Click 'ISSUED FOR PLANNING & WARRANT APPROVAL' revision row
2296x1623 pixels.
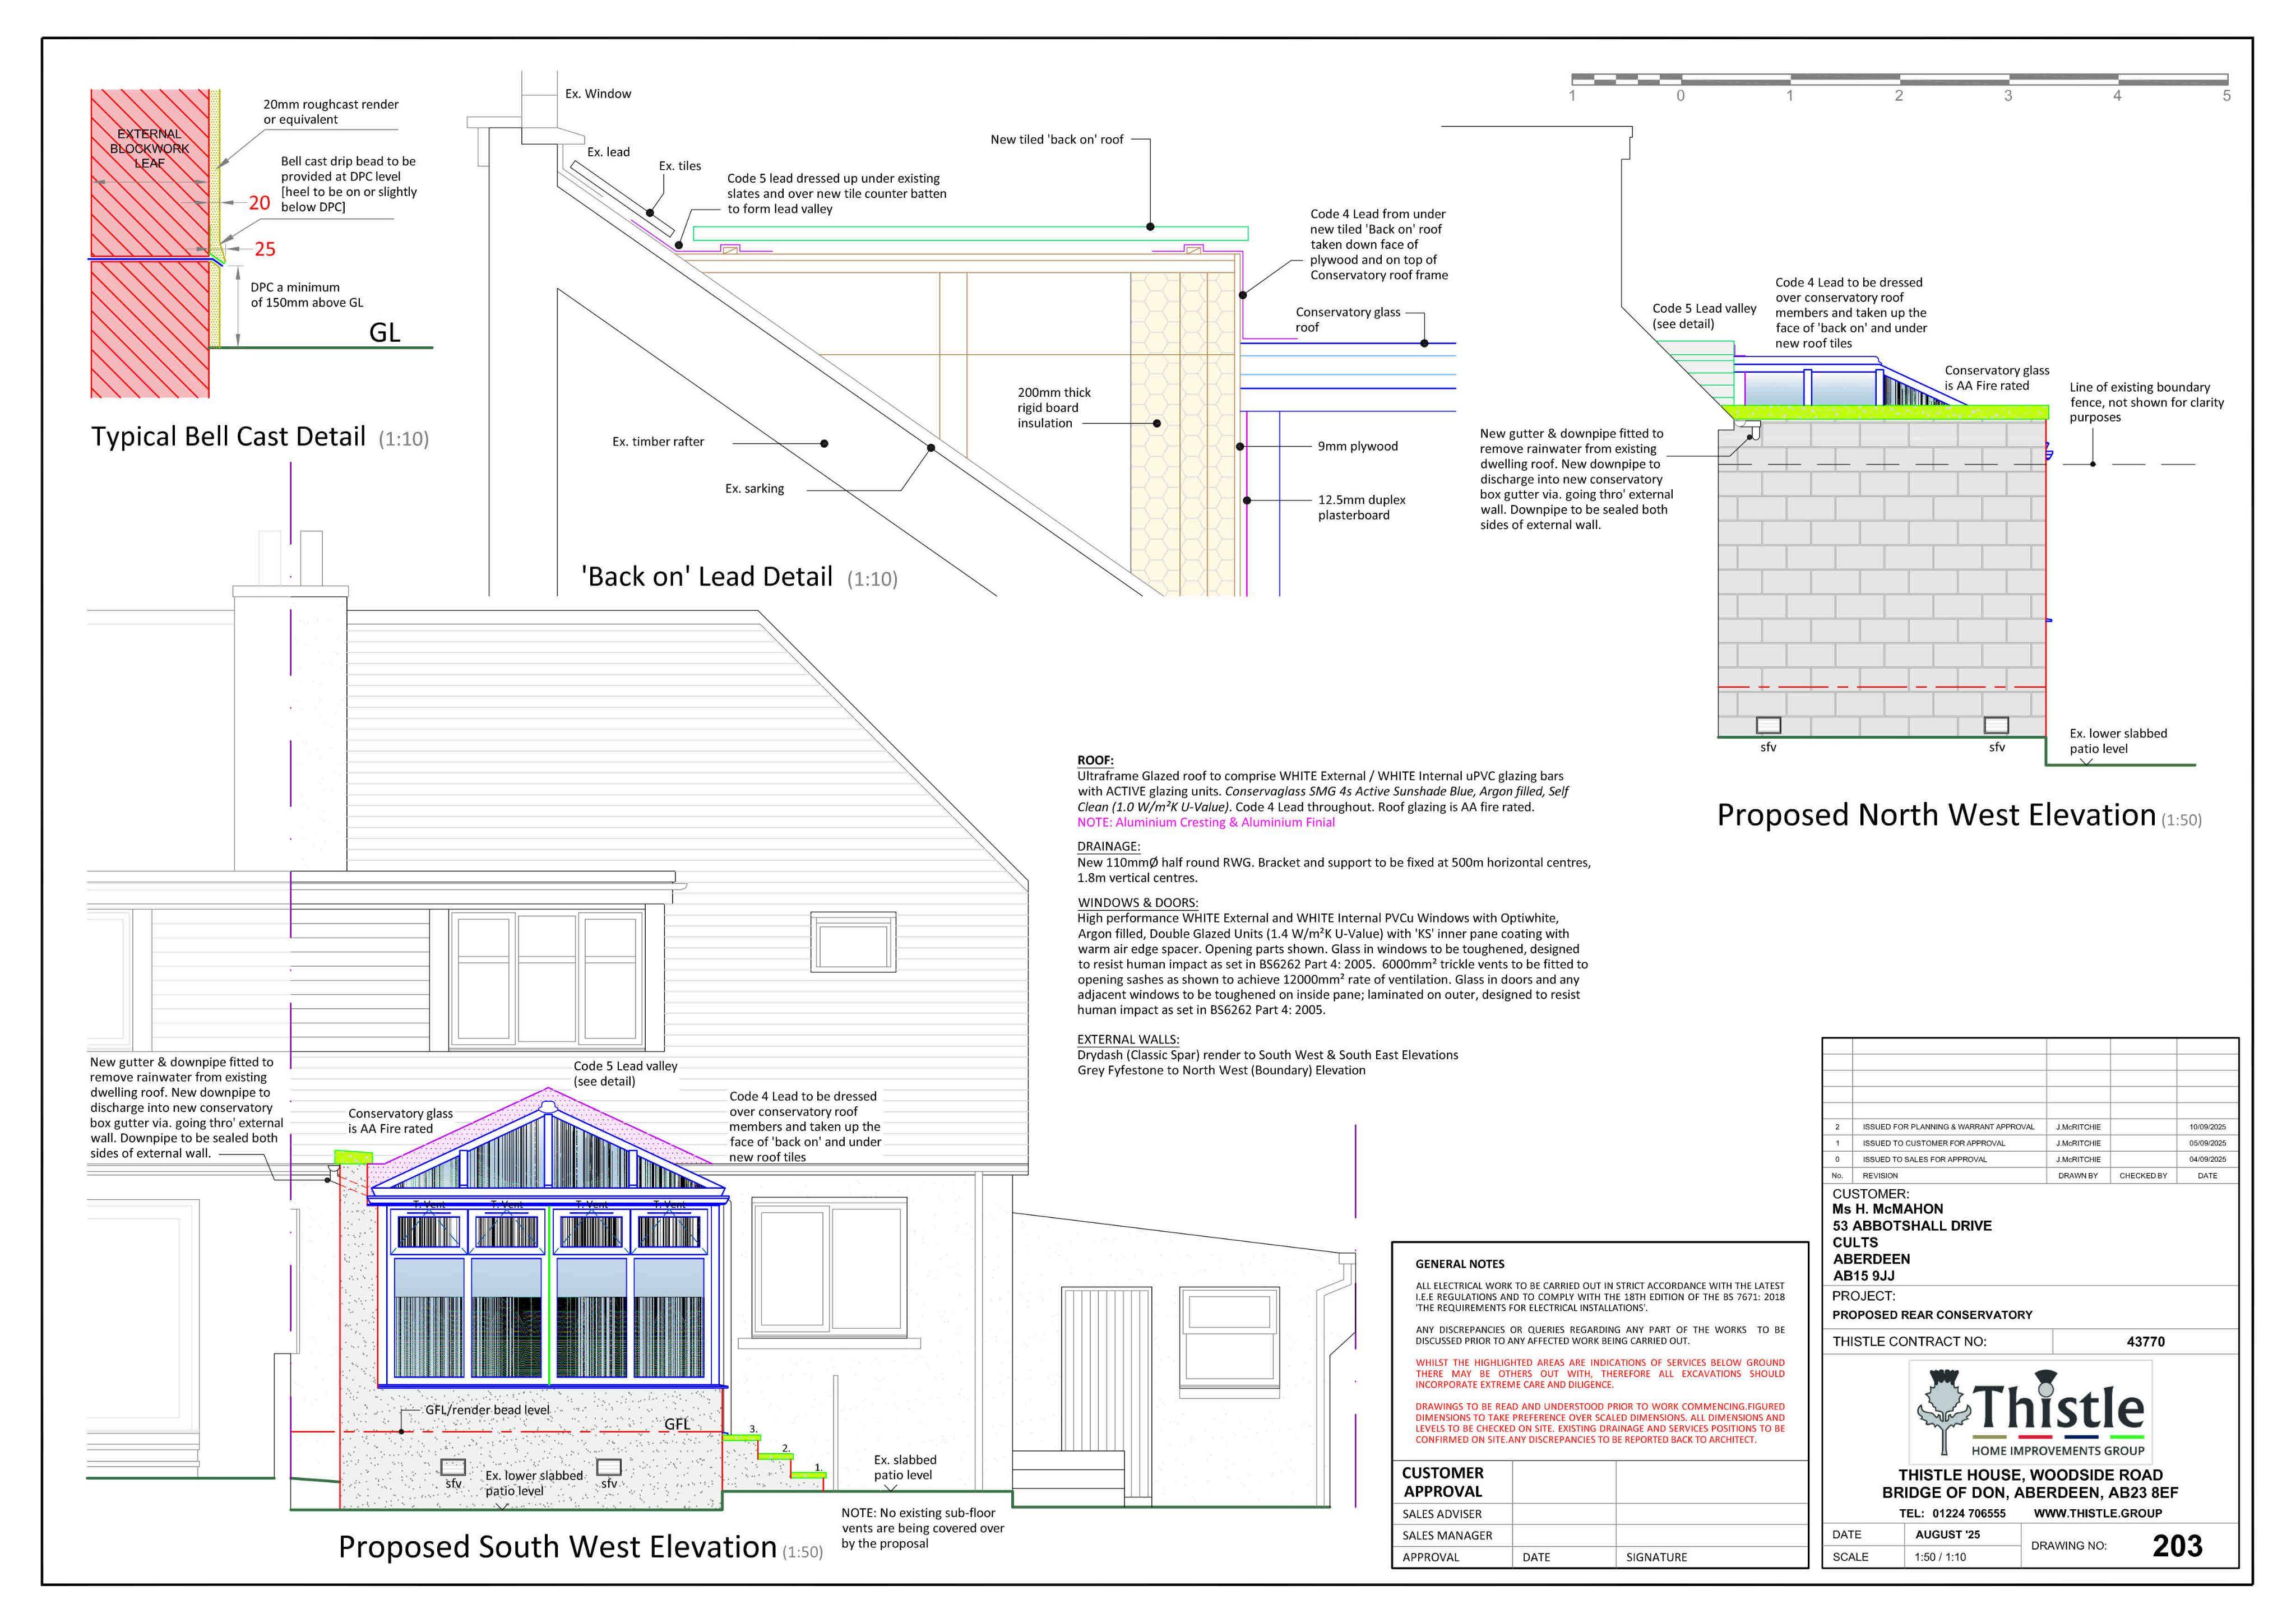coord(2030,1127)
